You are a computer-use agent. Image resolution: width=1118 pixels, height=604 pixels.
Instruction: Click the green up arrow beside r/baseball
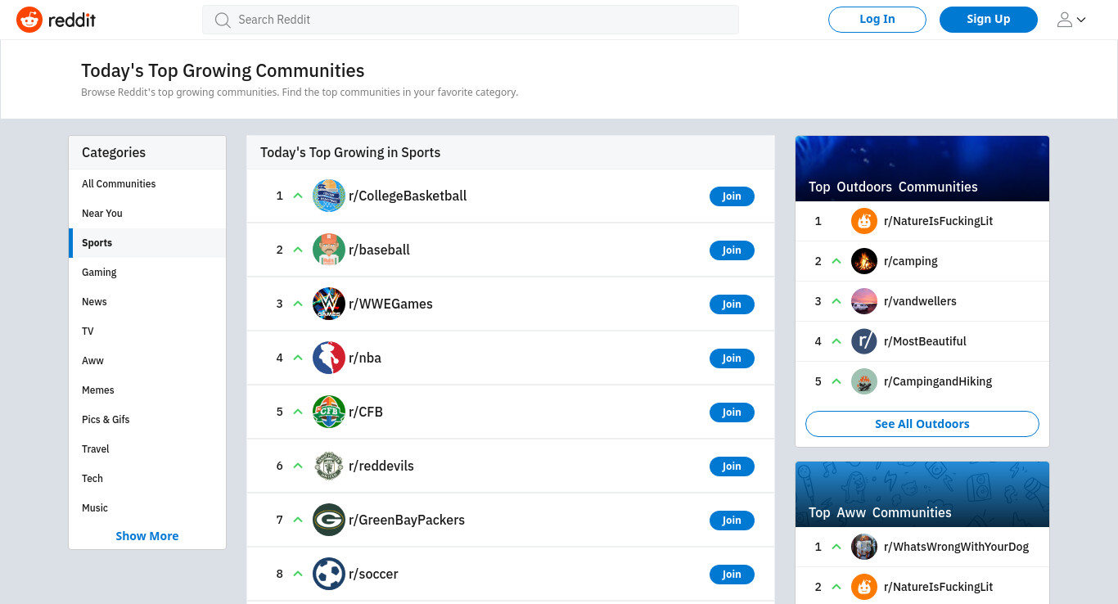[298, 250]
